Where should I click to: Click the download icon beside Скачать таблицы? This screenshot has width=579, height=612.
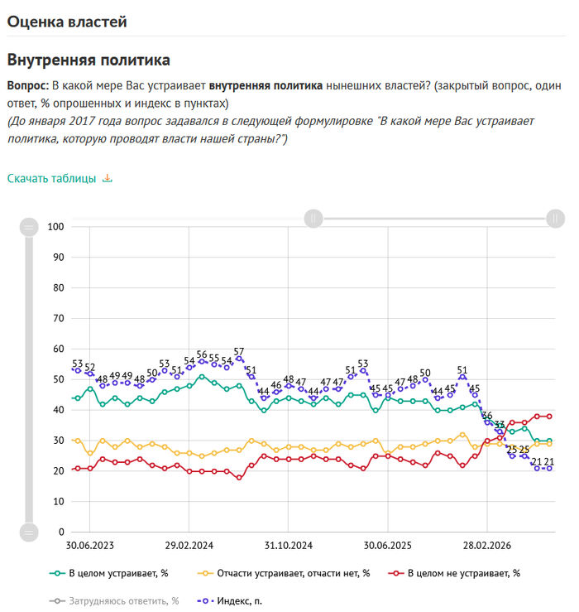tap(108, 178)
